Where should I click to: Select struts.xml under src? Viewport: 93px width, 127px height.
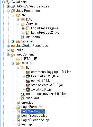[x=33, y=37]
